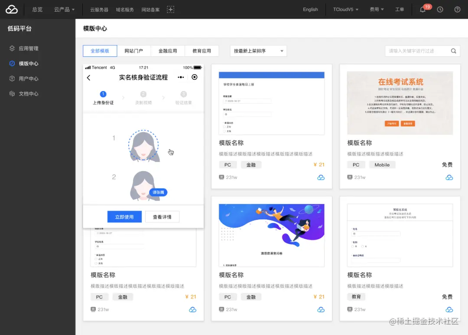The height and width of the screenshot is (335, 468).
Task: Open the notification bell with 19 badge
Action: (422, 10)
